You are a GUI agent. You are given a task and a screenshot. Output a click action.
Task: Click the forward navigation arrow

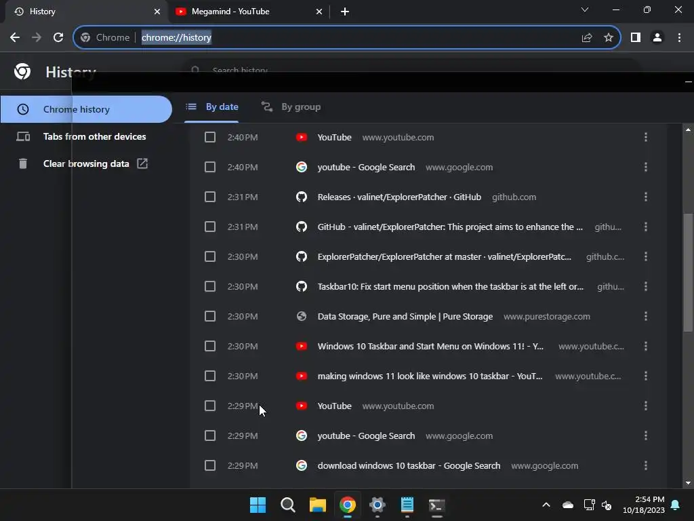coord(37,38)
